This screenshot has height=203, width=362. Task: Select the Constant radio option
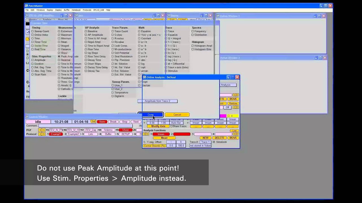(139, 38)
